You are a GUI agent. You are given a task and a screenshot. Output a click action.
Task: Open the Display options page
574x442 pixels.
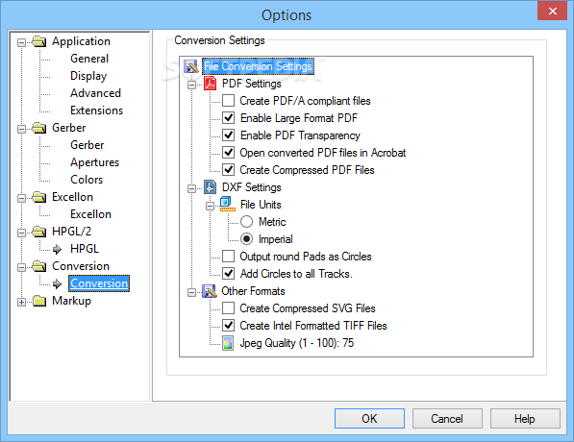click(88, 76)
